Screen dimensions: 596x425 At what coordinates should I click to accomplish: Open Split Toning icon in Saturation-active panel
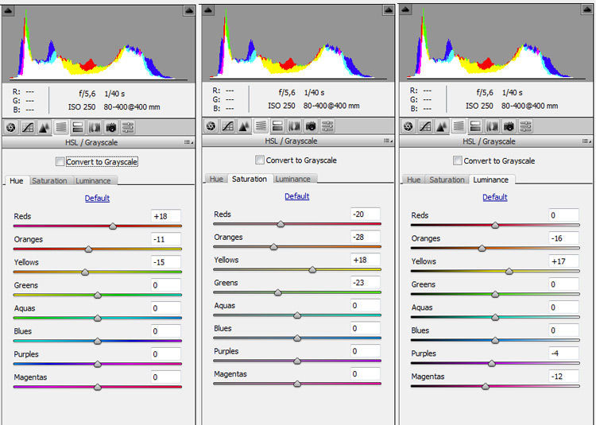[277, 126]
